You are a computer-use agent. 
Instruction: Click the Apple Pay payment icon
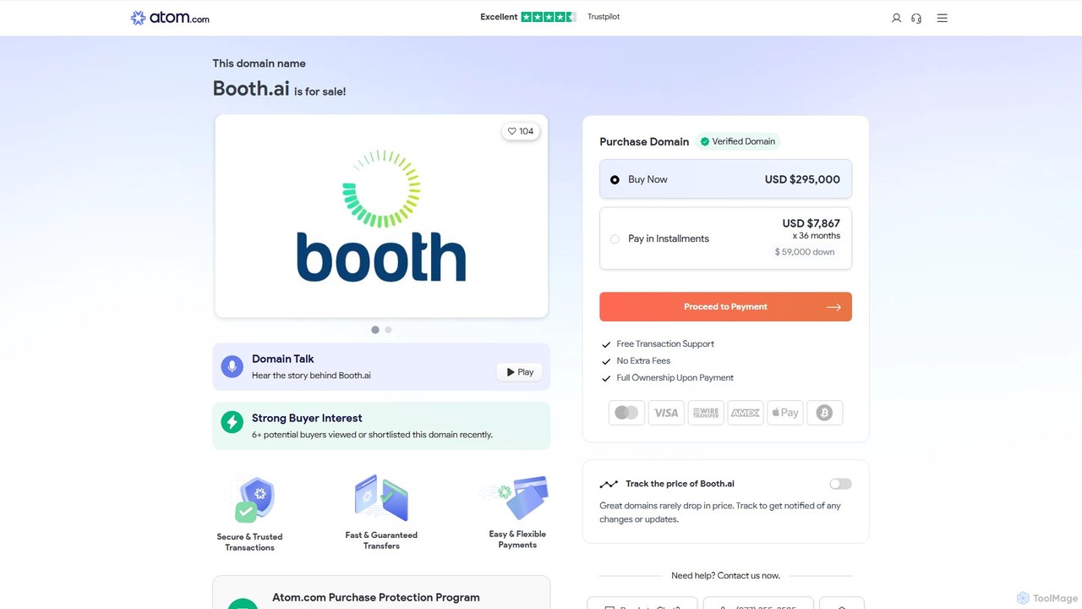pos(785,413)
